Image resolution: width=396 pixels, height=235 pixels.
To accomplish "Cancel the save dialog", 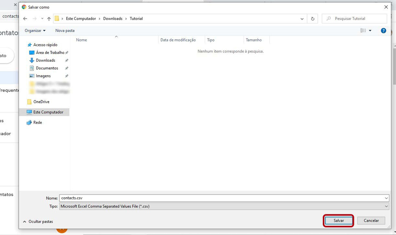I will point(371,221).
